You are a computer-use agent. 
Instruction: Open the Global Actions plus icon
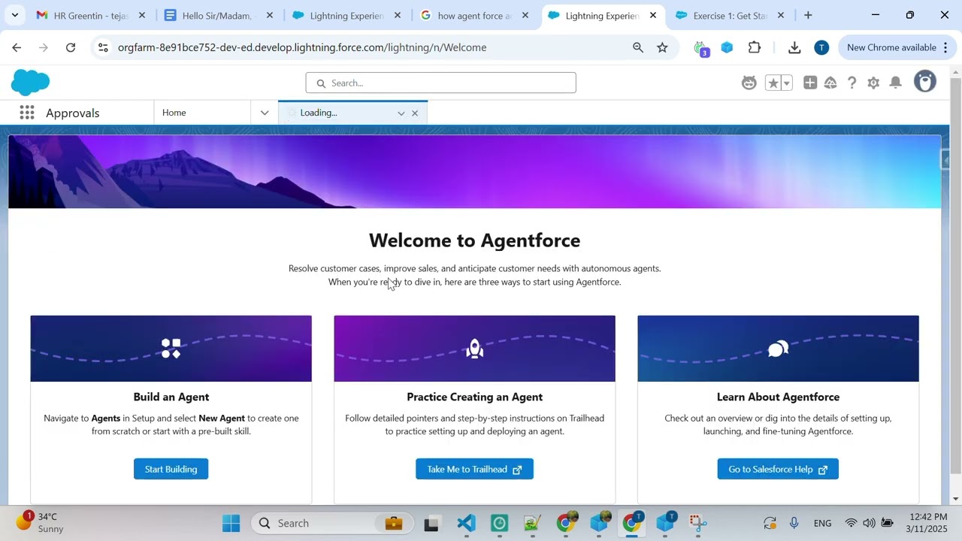point(809,83)
